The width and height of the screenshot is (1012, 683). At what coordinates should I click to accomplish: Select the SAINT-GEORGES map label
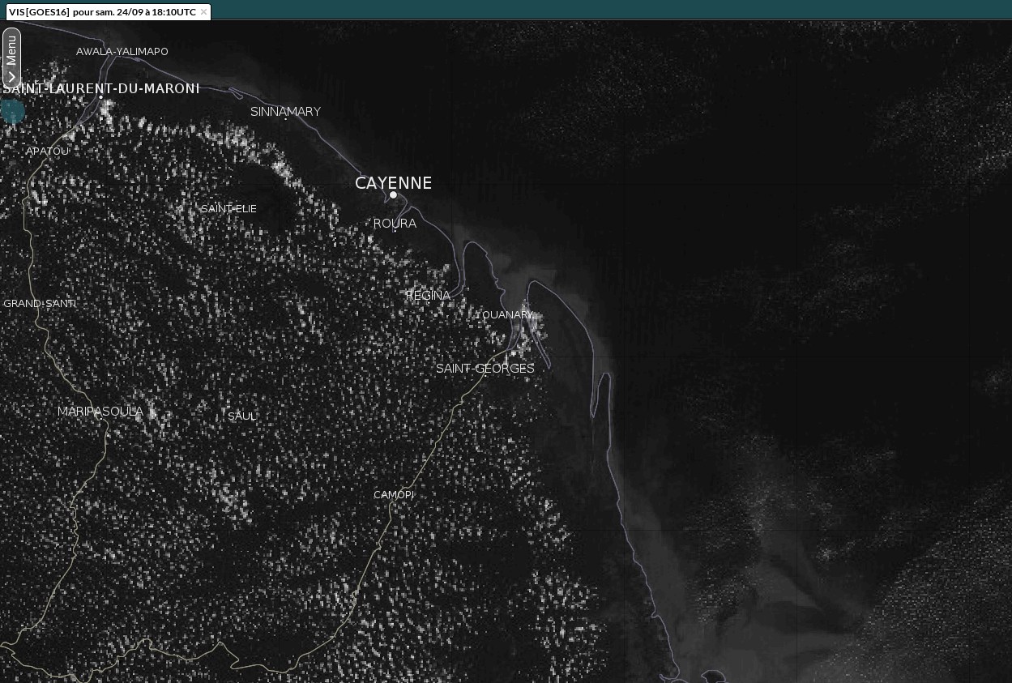click(485, 369)
